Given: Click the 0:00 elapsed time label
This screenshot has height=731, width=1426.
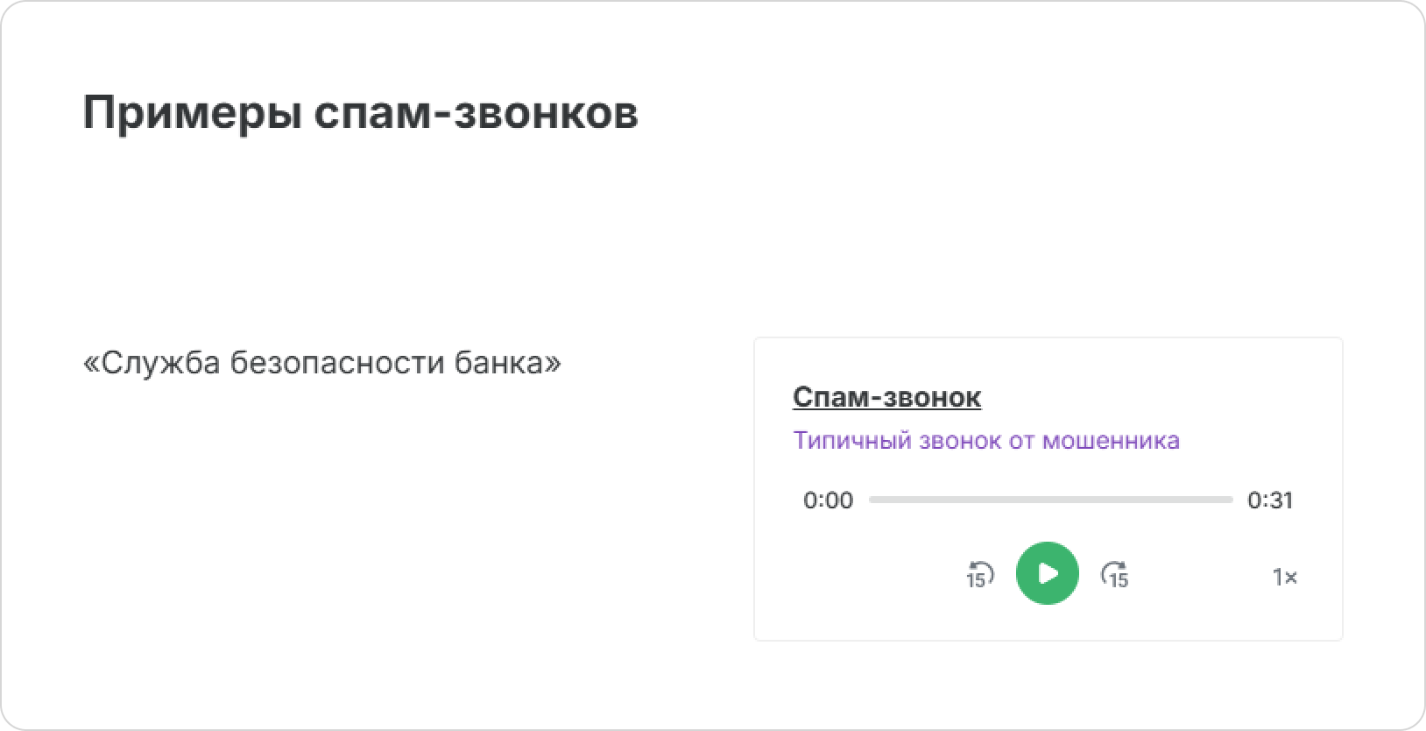Looking at the screenshot, I should pyautogui.click(x=828, y=500).
